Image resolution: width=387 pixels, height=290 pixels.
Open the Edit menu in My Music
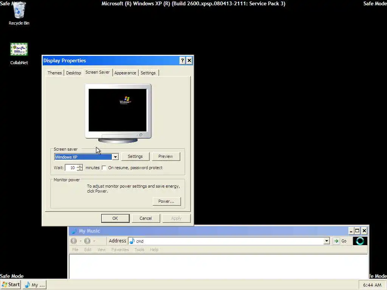click(88, 250)
